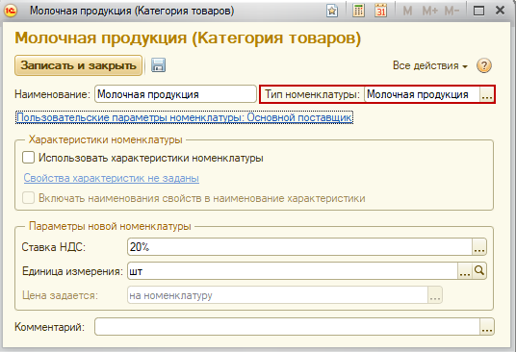Click the M+ memory add button
The height and width of the screenshot is (352, 516).
tap(429, 11)
